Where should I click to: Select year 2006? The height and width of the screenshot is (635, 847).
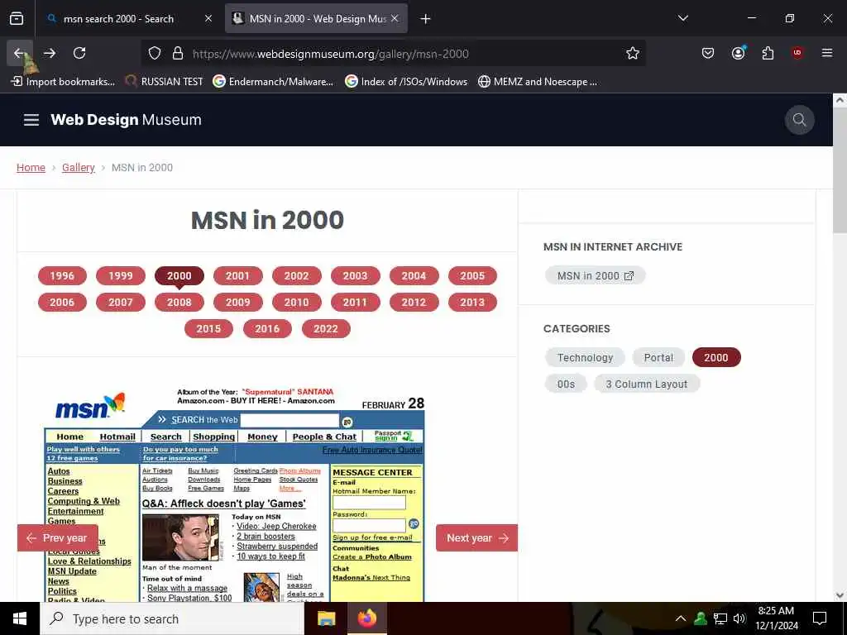tap(62, 303)
